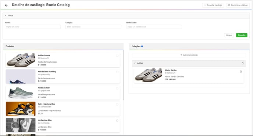
Task: Delete the Adidas collection via its trash icon
Action: [242, 63]
